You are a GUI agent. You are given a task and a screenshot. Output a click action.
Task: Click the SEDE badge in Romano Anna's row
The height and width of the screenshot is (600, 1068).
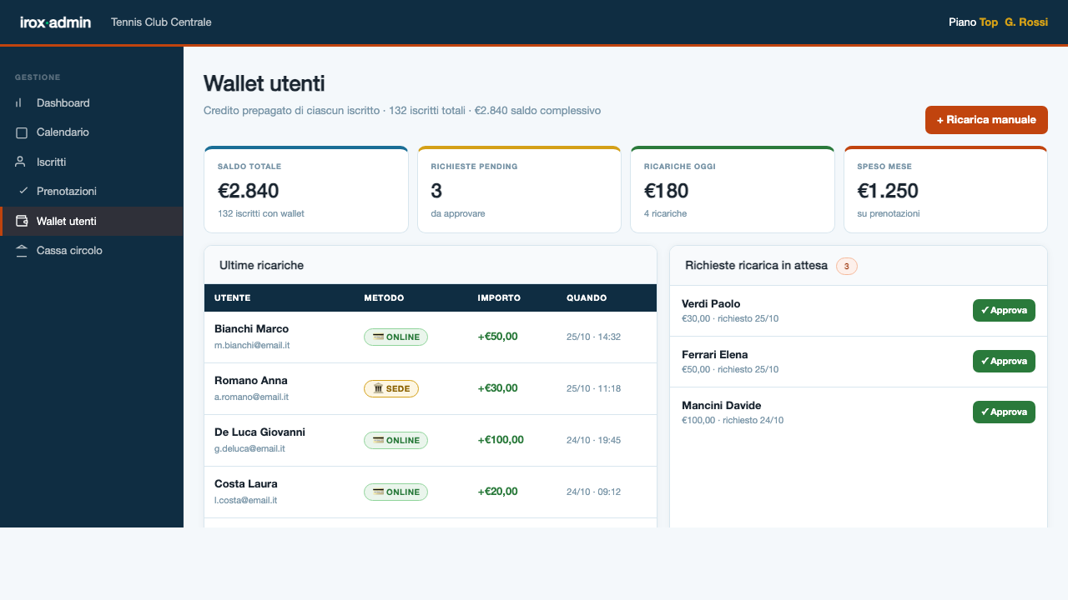[x=391, y=388]
